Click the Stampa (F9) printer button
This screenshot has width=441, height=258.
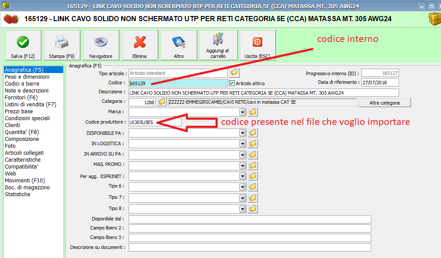[62, 45]
